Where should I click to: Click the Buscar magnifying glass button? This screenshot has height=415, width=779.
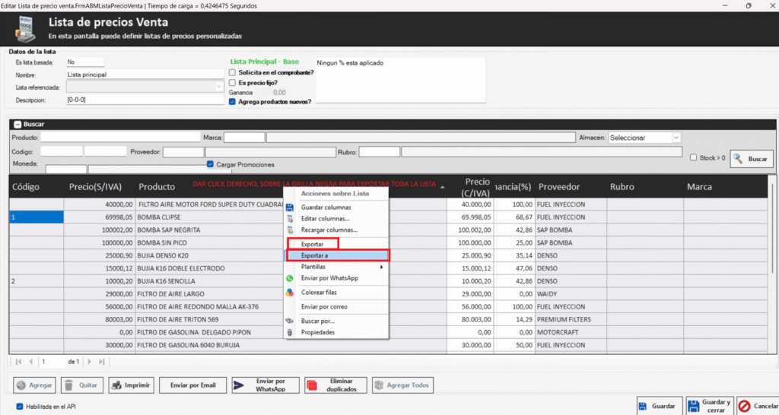tap(752, 159)
